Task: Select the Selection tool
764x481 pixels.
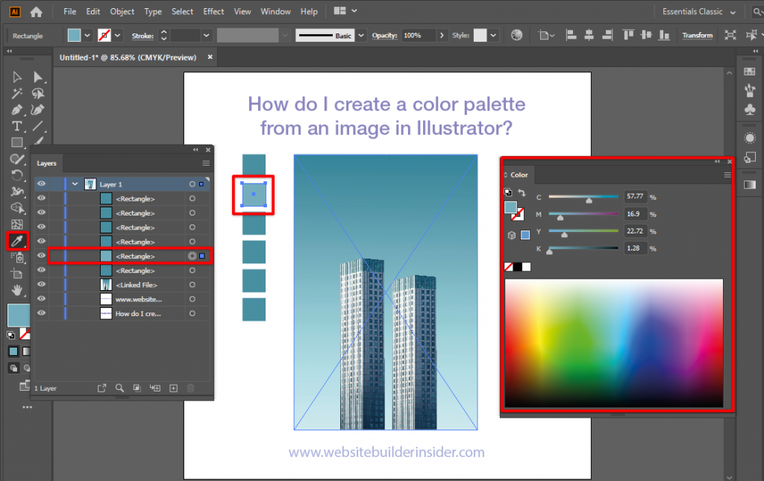Action: (15, 78)
